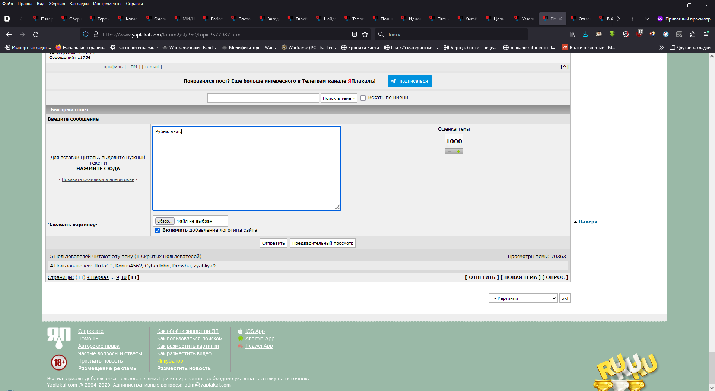The height and width of the screenshot is (391, 715).
Task: Open CyberJohn's user profile link
Action: (157, 266)
